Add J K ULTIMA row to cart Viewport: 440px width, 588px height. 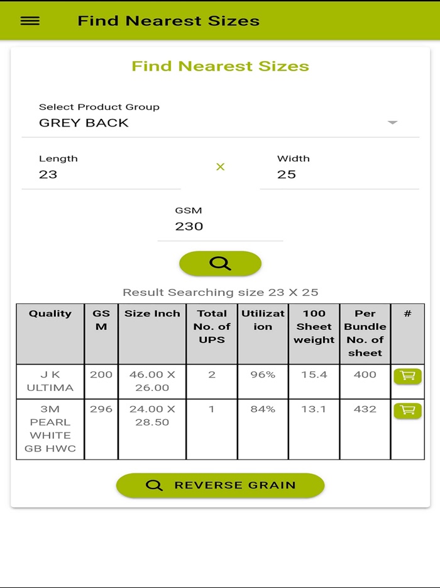pos(407,376)
